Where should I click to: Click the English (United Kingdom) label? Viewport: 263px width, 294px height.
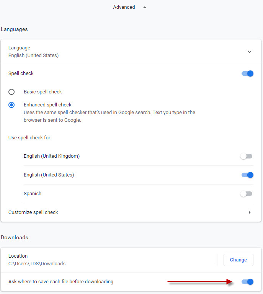(52, 156)
